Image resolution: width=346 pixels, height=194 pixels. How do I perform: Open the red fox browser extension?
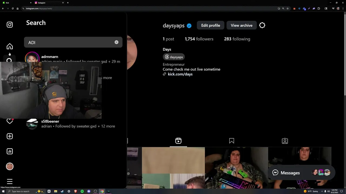(294, 8)
